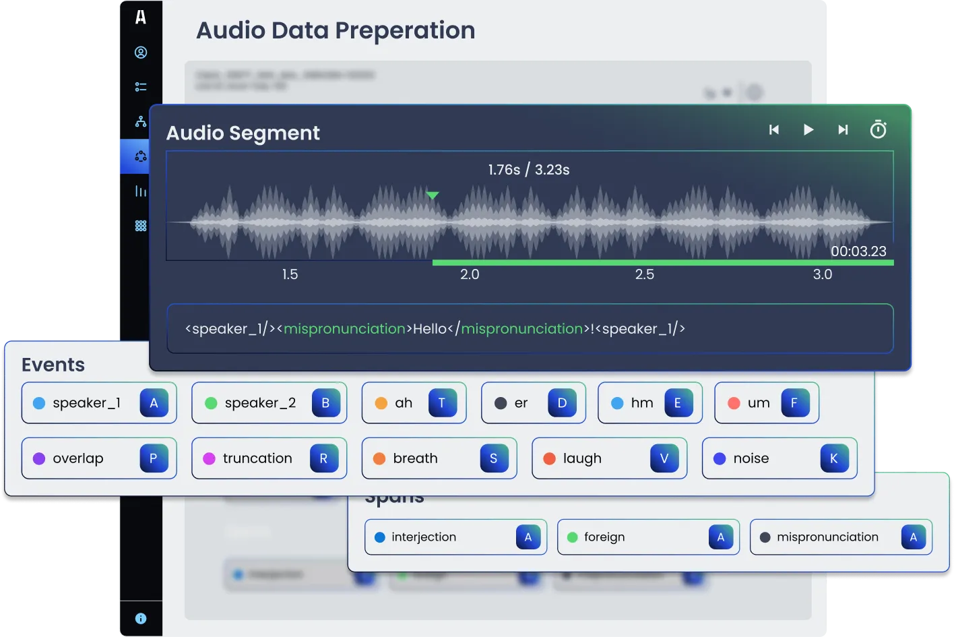954x637 pixels.
Task: Select the foreign span annotation
Action: (x=648, y=537)
